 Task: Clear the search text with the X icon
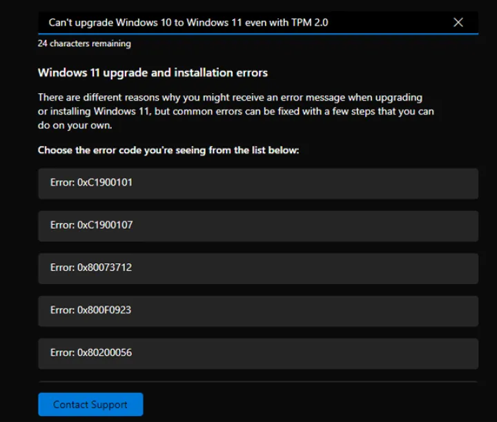click(458, 23)
